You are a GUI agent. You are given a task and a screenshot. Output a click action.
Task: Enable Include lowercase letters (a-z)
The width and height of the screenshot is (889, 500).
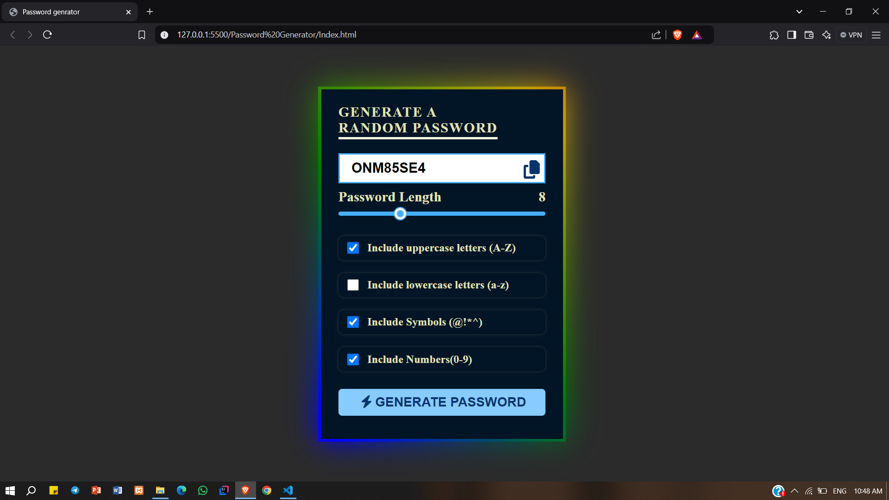click(x=353, y=285)
